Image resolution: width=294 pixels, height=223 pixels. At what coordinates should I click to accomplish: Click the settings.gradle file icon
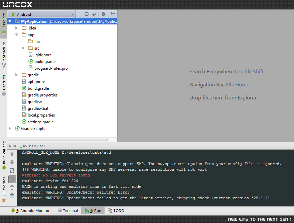(x=24, y=122)
